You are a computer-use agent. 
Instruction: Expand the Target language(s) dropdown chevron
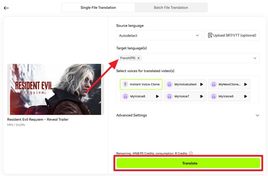point(255,58)
